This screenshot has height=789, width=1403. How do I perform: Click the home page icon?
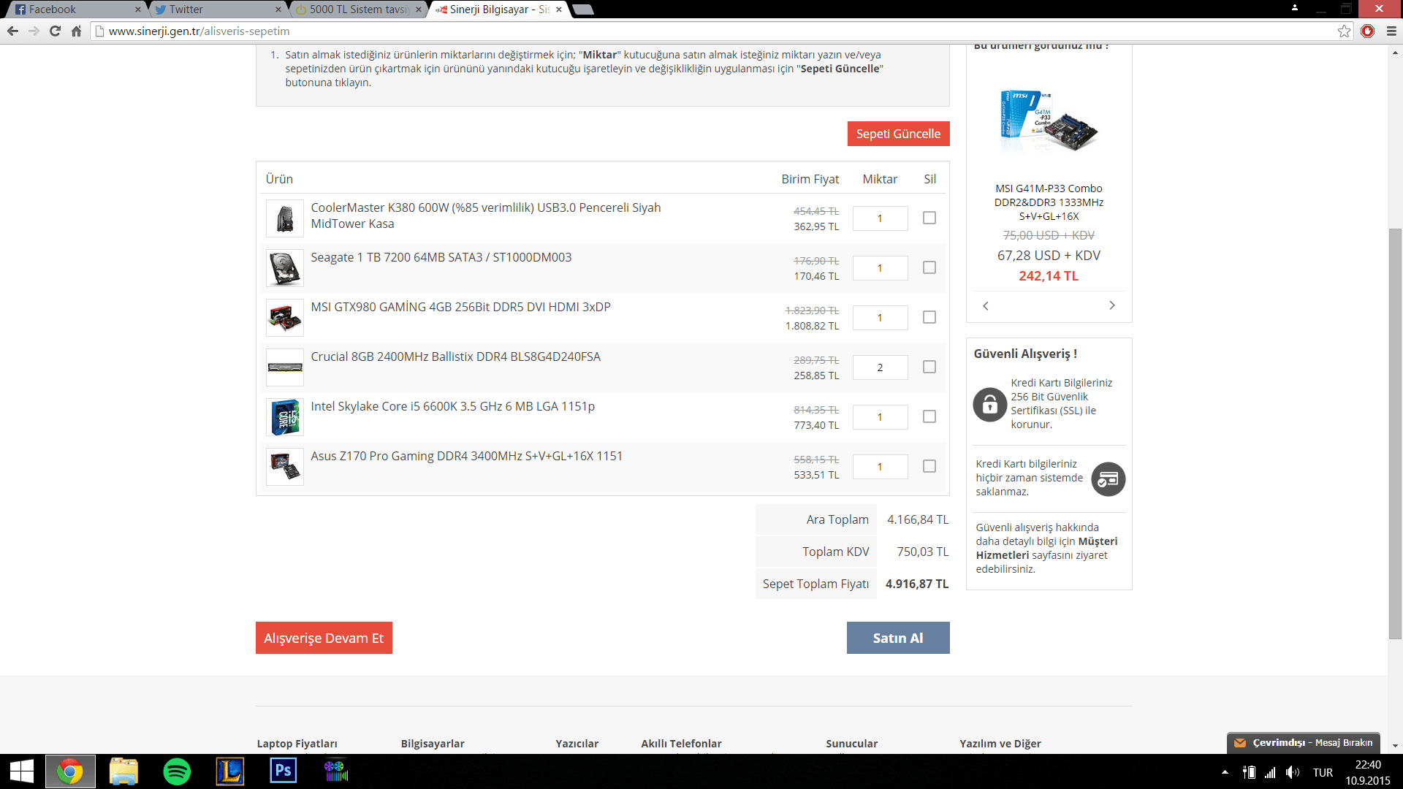click(76, 31)
